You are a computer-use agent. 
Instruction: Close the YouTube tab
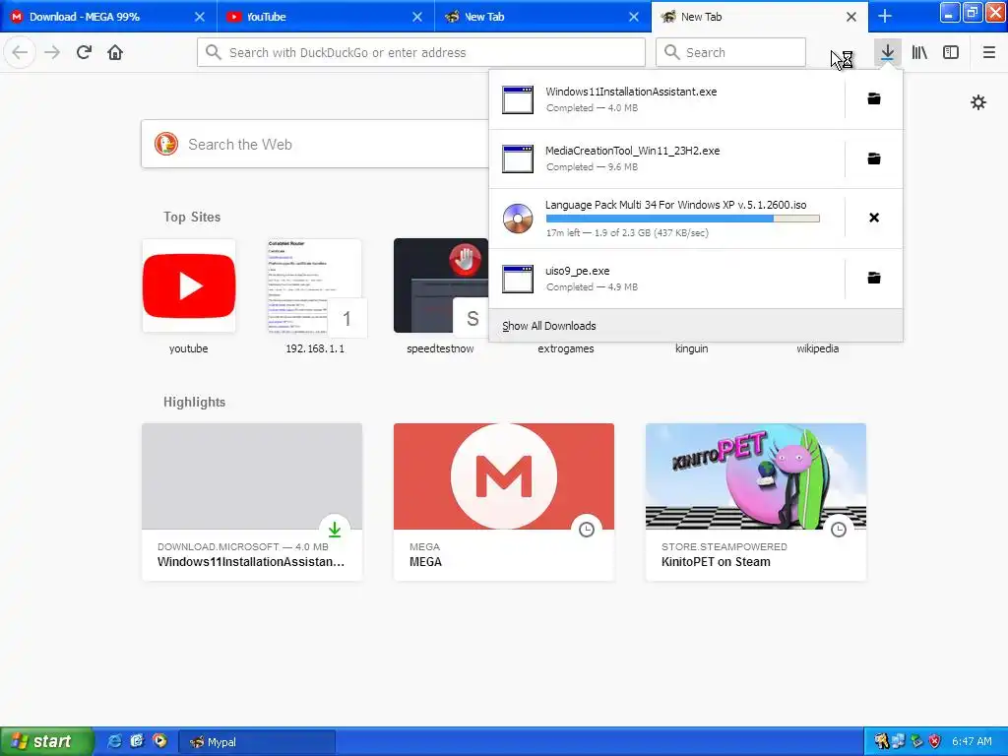[x=417, y=17]
